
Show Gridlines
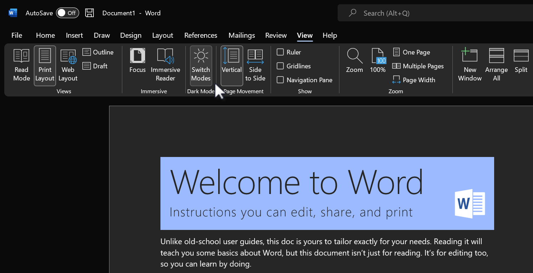point(281,66)
